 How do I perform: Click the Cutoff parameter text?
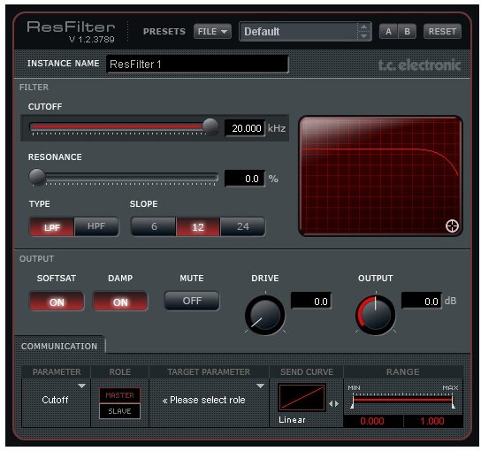click(55, 400)
